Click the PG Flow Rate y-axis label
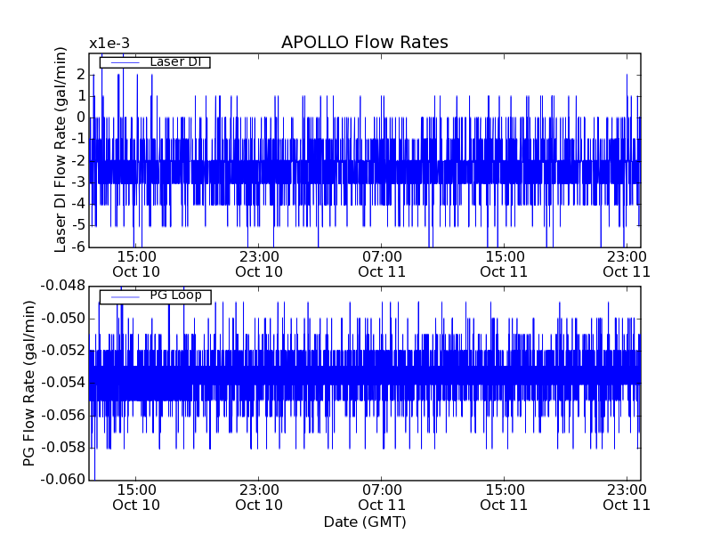 29,383
